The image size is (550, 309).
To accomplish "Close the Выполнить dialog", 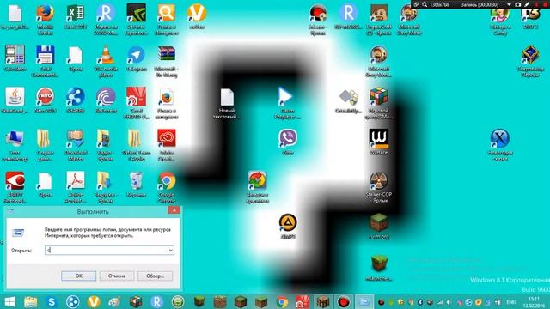I will [174, 209].
